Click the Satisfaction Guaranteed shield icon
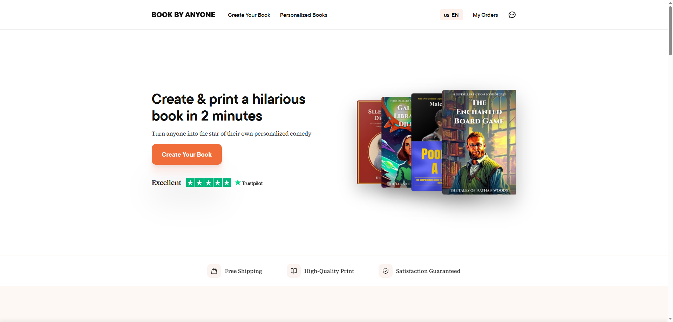 pyautogui.click(x=386, y=271)
